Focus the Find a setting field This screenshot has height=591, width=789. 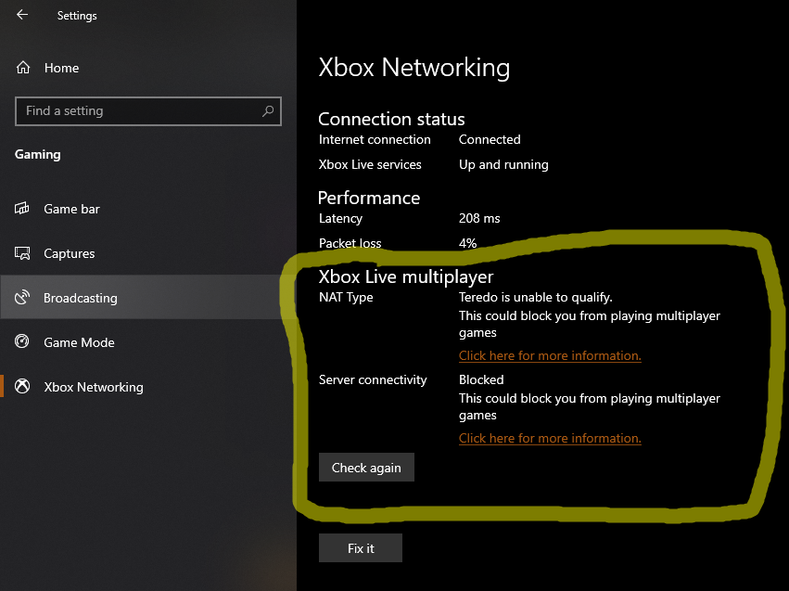coord(148,111)
